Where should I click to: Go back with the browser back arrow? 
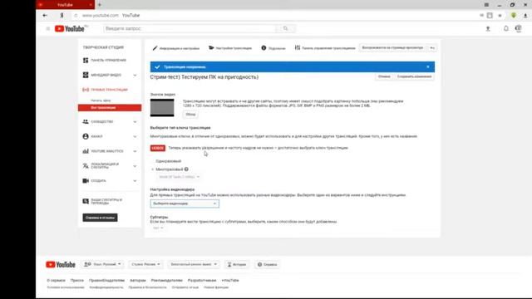tap(45, 15)
